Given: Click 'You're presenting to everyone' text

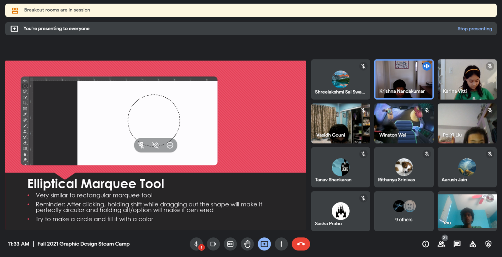Looking at the screenshot, I should point(57,29).
